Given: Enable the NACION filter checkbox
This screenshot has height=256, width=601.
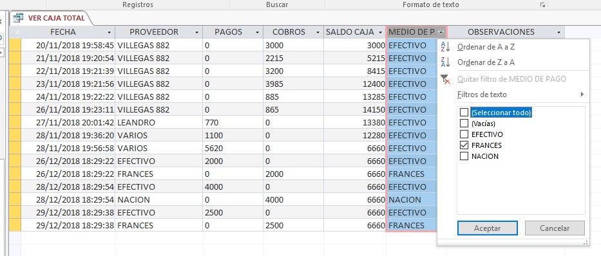Looking at the screenshot, I should click(464, 156).
